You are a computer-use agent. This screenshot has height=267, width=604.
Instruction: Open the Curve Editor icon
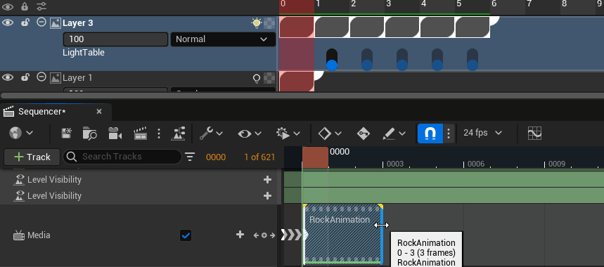click(534, 133)
